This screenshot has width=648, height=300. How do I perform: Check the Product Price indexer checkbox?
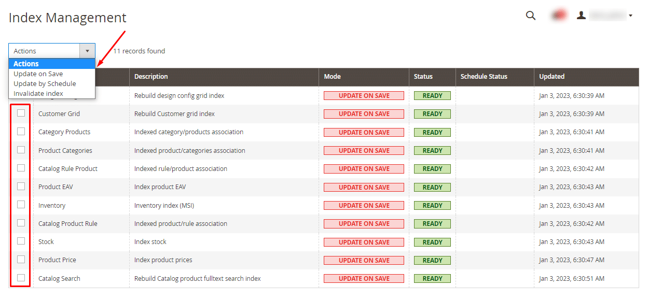pos(21,260)
